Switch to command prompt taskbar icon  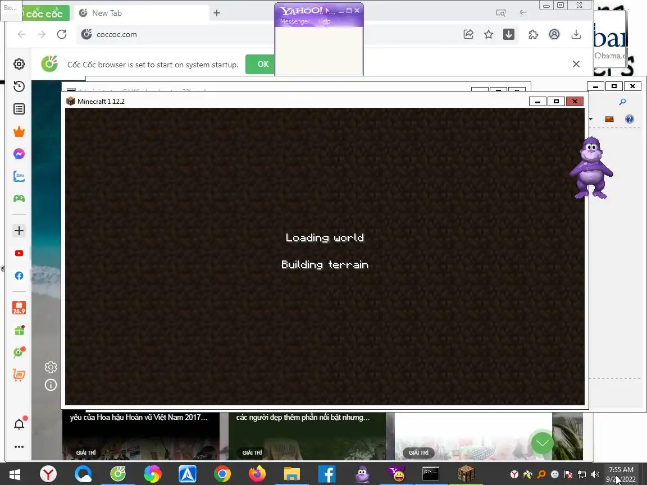click(431, 474)
